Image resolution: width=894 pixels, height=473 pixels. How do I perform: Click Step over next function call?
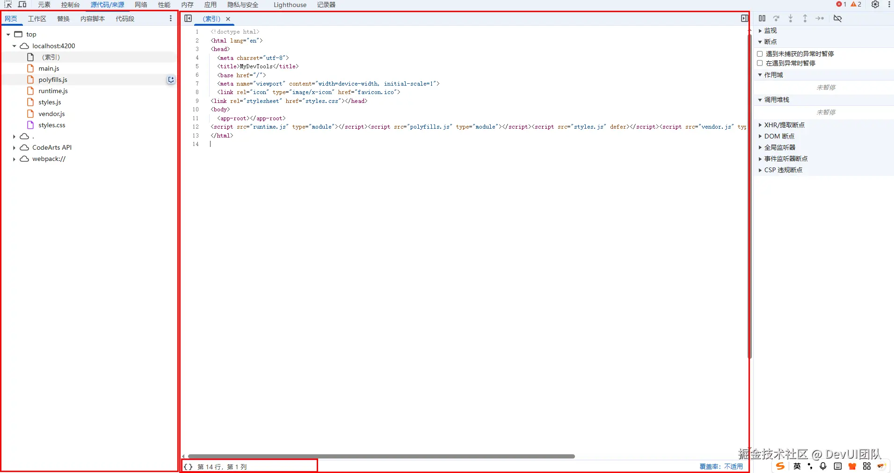tap(777, 19)
